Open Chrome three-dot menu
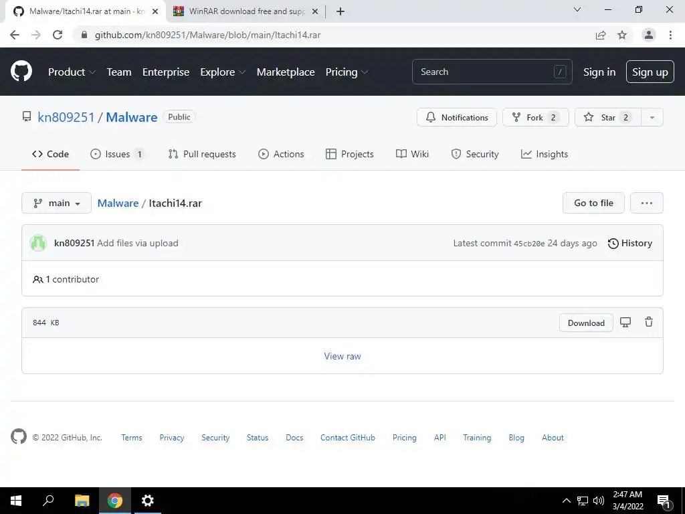Image resolution: width=685 pixels, height=514 pixels. click(x=670, y=35)
